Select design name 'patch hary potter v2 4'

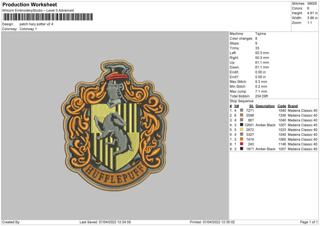pyautogui.click(x=36, y=24)
